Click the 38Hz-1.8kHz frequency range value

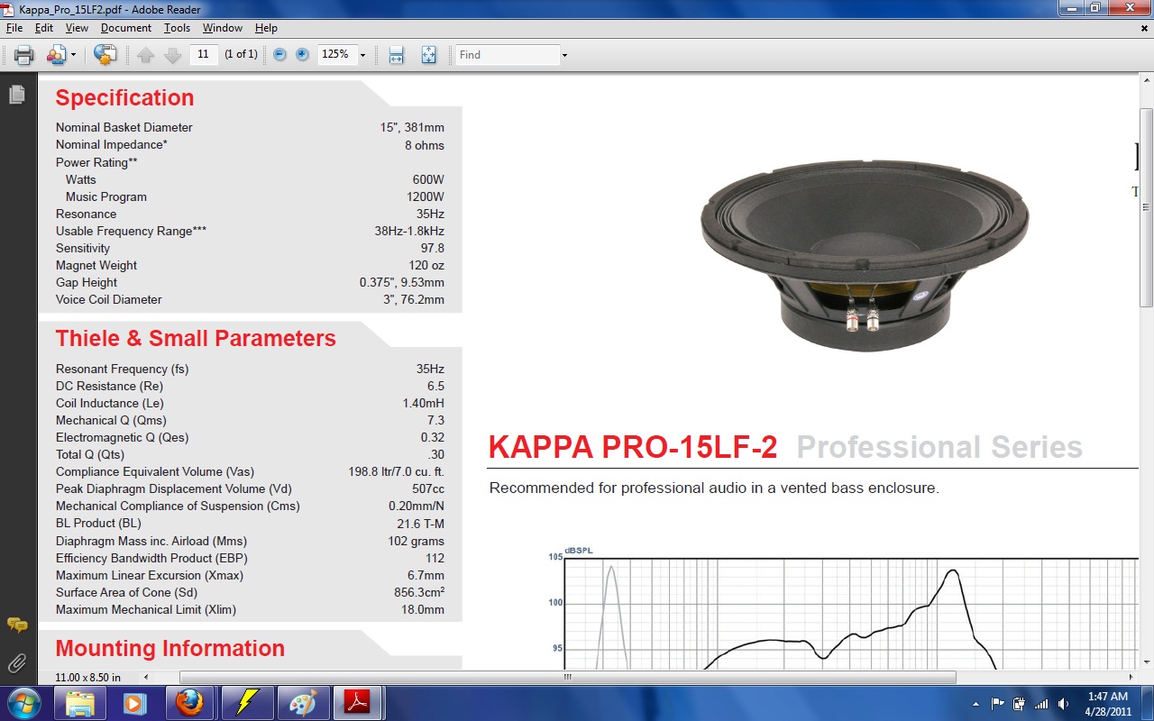click(x=409, y=231)
